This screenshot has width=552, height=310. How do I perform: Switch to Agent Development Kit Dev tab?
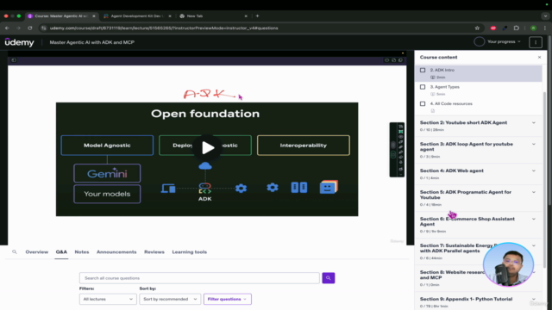pyautogui.click(x=137, y=16)
